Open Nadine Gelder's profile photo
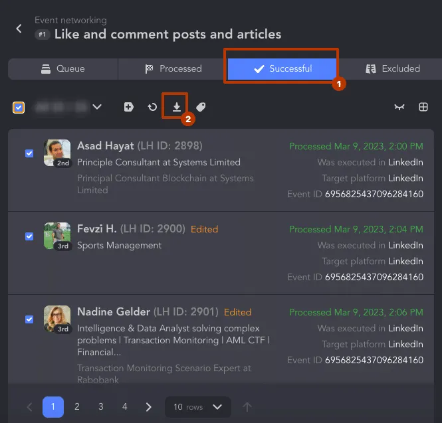This screenshot has height=423, width=442. (x=57, y=319)
